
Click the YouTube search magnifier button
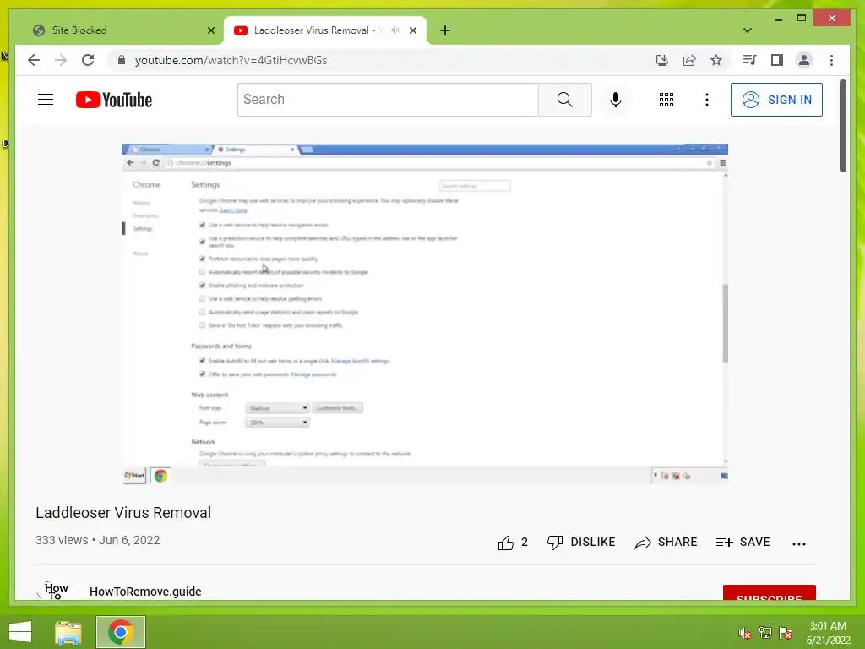pyautogui.click(x=564, y=100)
